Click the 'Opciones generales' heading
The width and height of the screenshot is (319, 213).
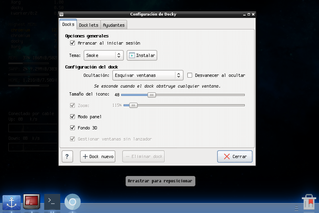87,36
